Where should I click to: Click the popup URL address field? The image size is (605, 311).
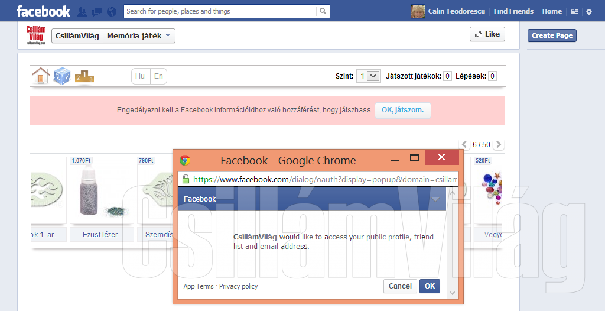318,179
